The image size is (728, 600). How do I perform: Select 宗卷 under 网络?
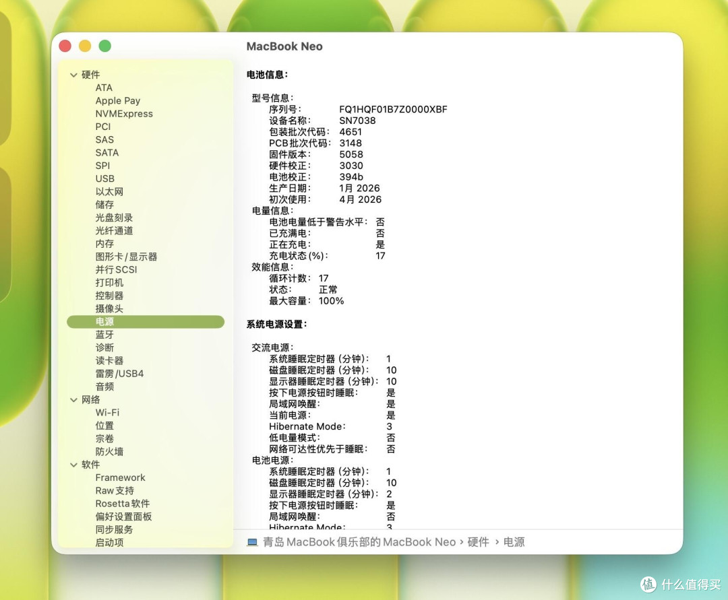pyautogui.click(x=104, y=438)
